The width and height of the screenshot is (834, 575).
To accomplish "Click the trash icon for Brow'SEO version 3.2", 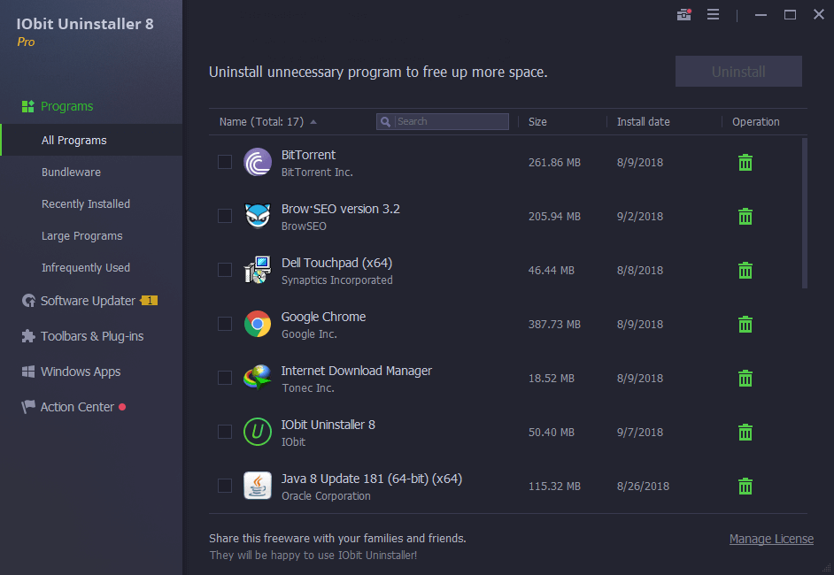I will coord(745,217).
